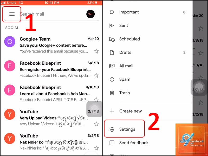This screenshot has width=208, height=156.
Task: Tap the Scheduled send clock icon
Action: pos(112,39)
